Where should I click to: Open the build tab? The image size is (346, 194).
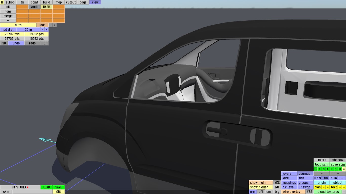point(47,2)
